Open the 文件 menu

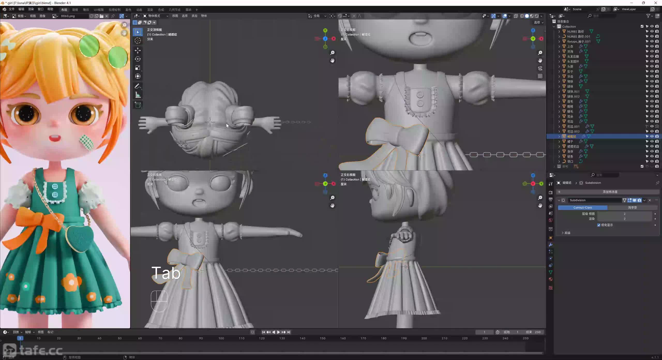(12, 9)
